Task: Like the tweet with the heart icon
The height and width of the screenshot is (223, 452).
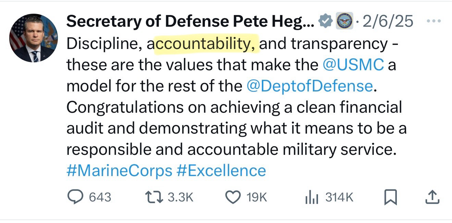Action: 233,197
